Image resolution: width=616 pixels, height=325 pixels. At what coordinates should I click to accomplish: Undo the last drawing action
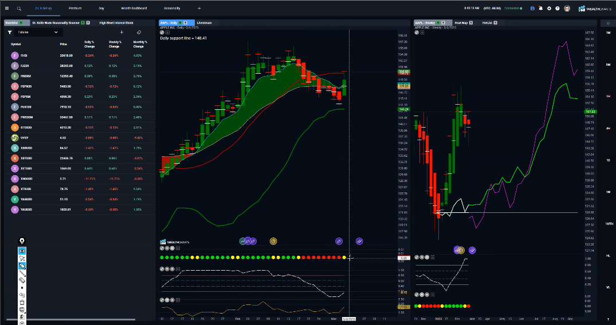[x=22, y=295]
